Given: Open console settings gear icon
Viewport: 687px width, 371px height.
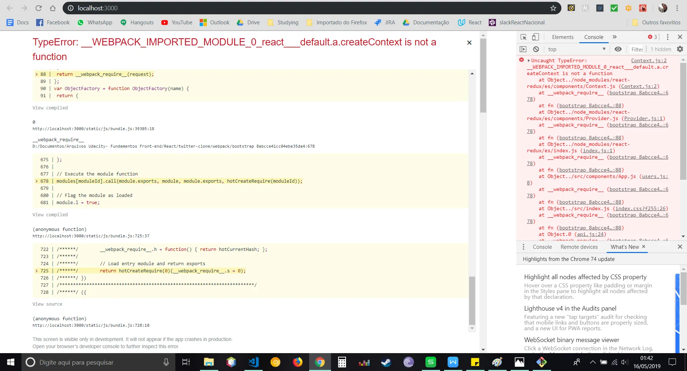Looking at the screenshot, I should 680,49.
